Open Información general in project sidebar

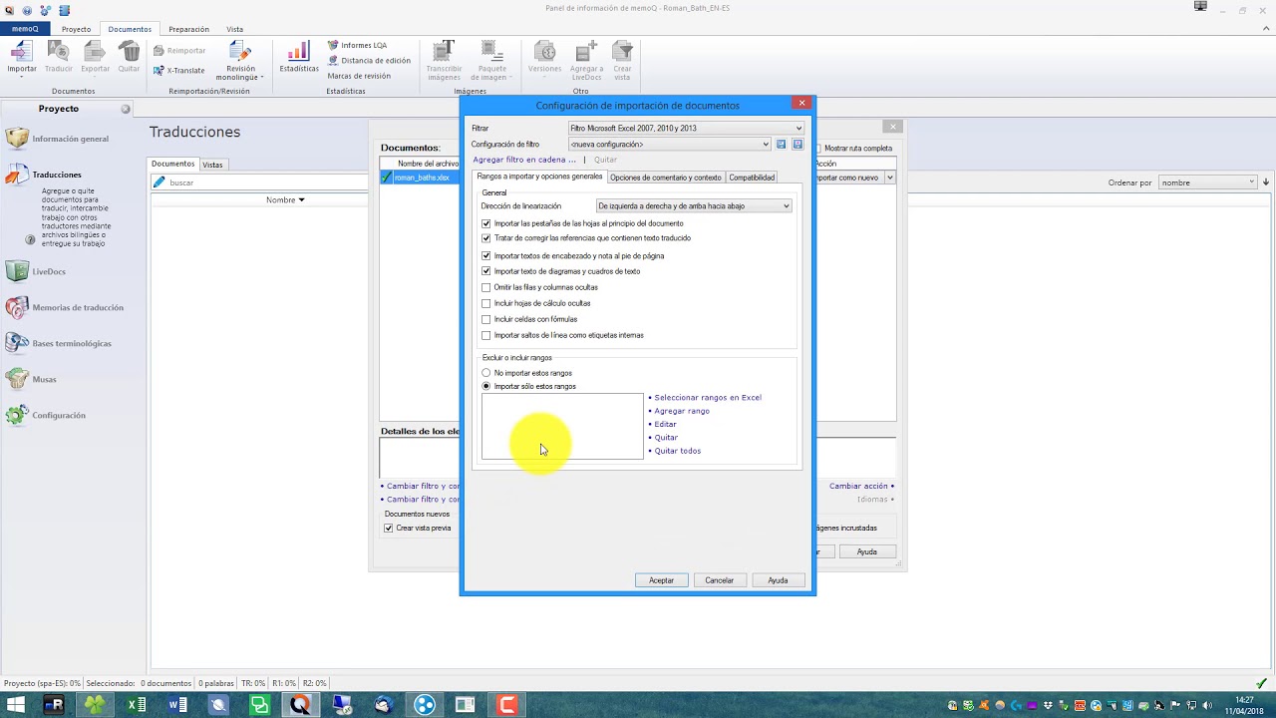pyautogui.click(x=60, y=139)
